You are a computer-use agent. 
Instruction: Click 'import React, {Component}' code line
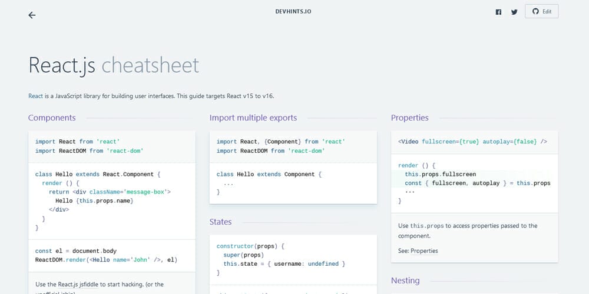(281, 142)
